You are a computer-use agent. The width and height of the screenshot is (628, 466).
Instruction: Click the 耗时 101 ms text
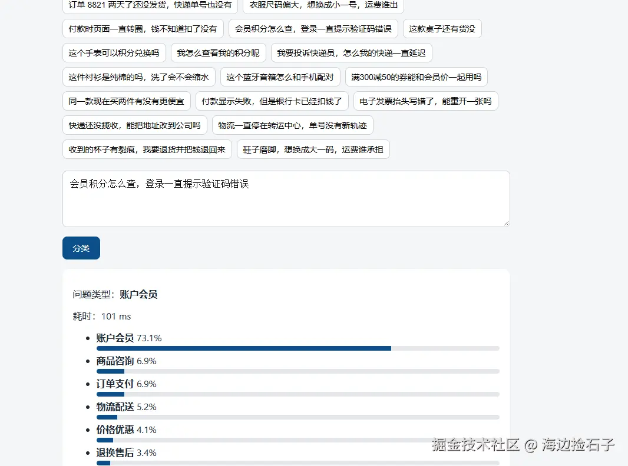pos(102,317)
